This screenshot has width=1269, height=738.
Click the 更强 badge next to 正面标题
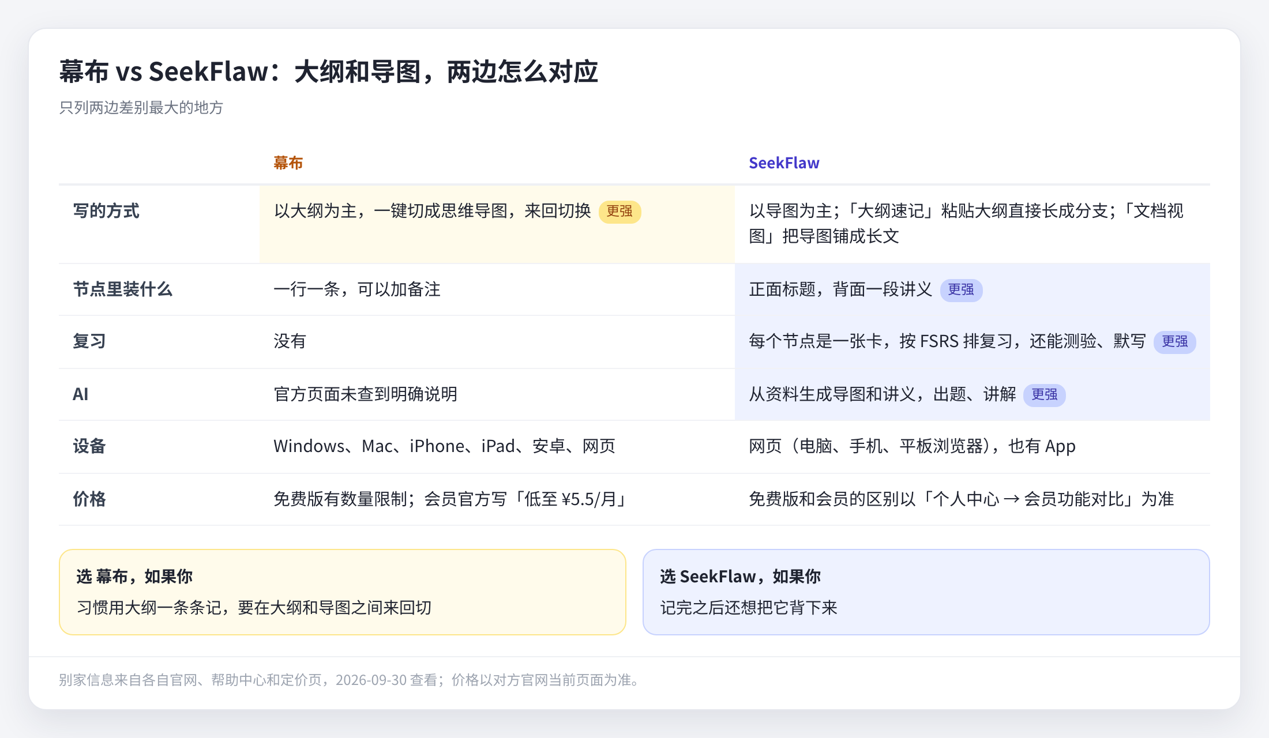pyautogui.click(x=961, y=290)
